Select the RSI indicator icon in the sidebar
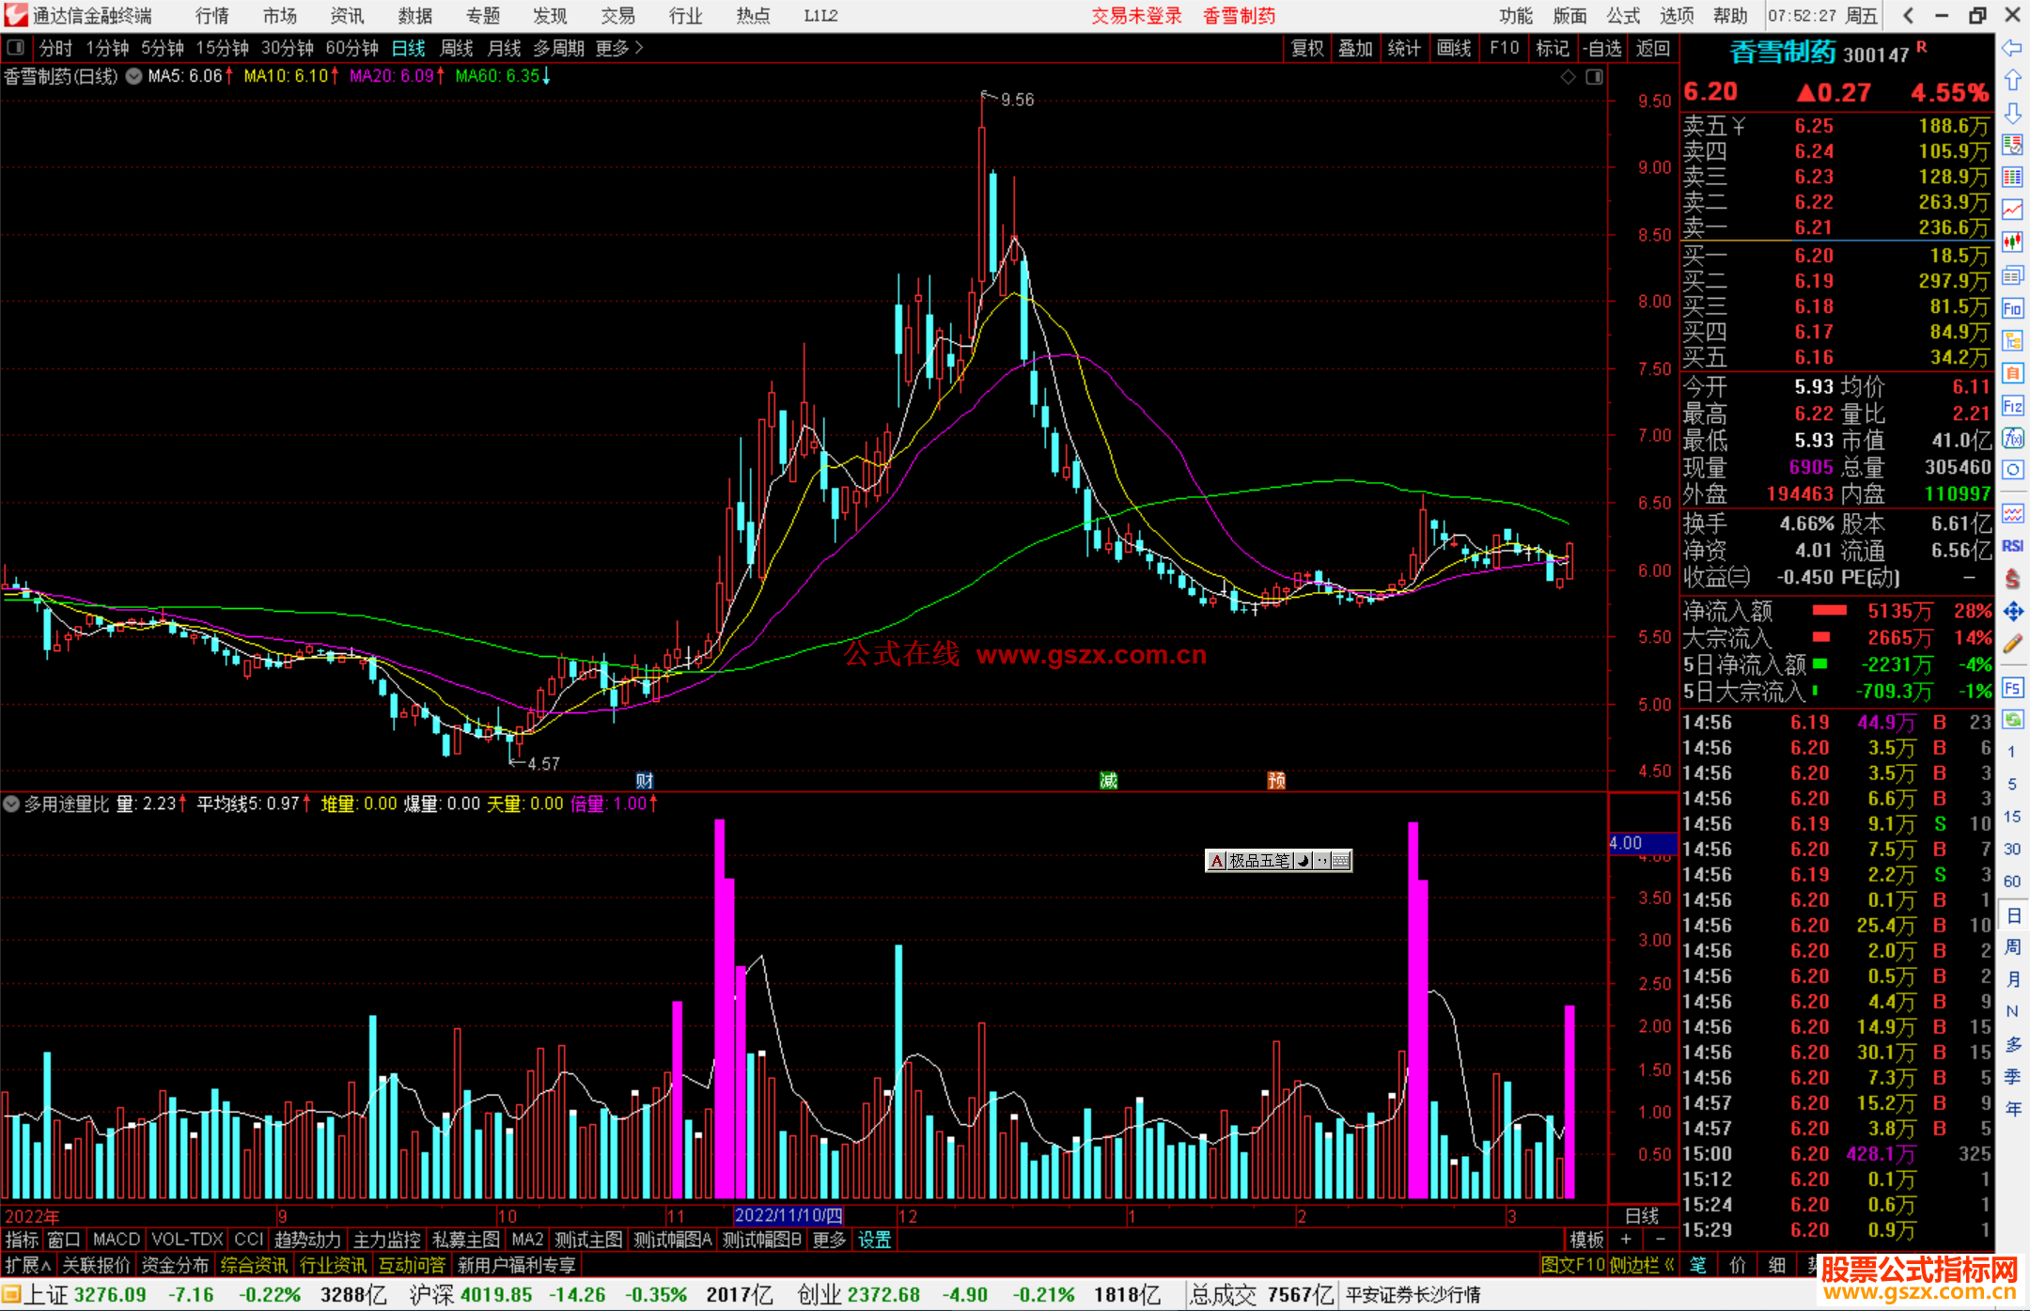This screenshot has height=1311, width=2030. coord(2012,546)
